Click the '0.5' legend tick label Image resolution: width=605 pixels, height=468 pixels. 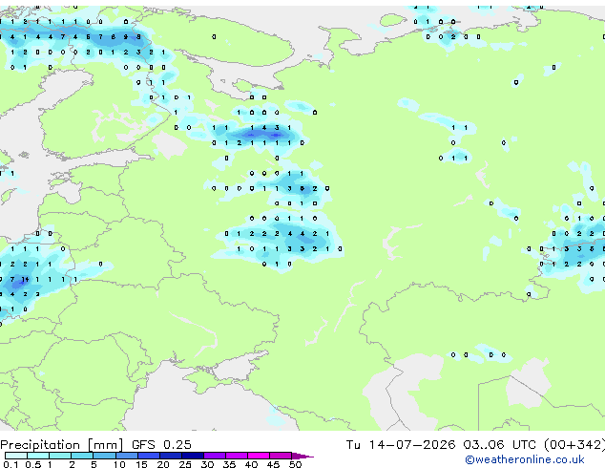coord(33,464)
